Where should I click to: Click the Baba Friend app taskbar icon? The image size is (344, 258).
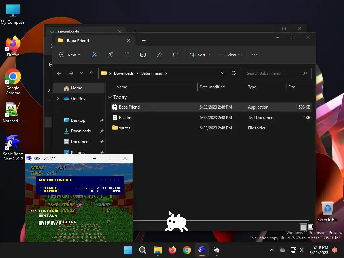tap(217, 250)
